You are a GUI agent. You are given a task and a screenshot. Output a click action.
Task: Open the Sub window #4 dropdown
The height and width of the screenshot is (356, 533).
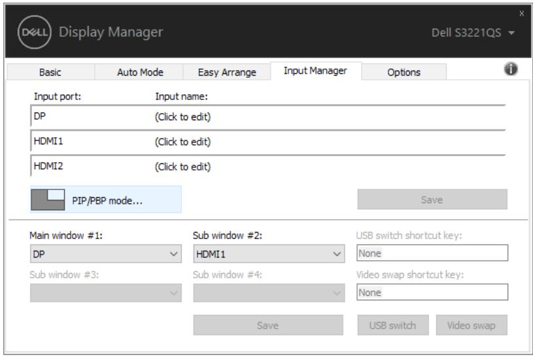269,293
